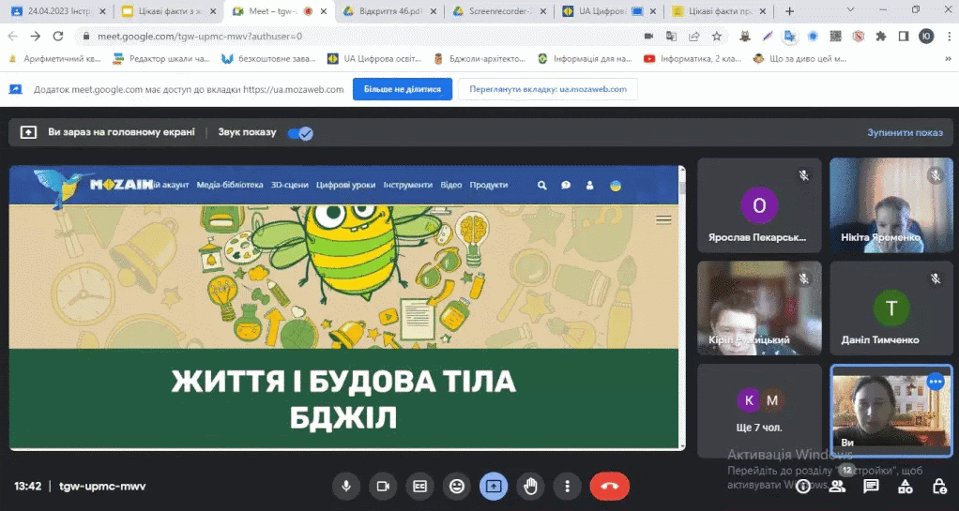Open Арифметичний кв... bookmark
This screenshot has width=959, height=511.
coord(53,59)
